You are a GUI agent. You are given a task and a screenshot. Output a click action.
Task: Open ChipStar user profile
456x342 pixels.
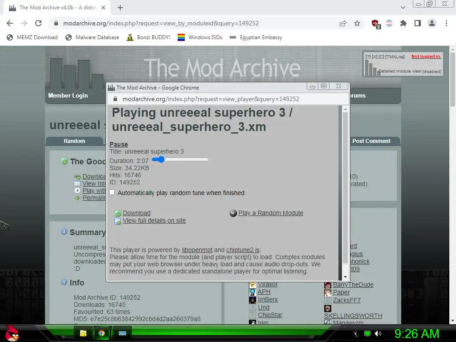pos(270,315)
